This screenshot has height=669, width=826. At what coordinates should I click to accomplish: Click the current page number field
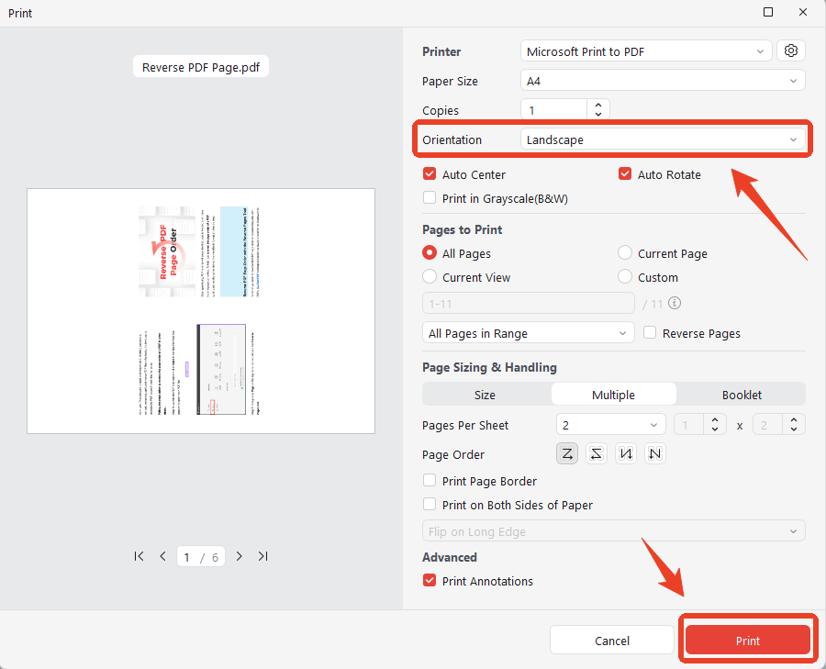[187, 557]
